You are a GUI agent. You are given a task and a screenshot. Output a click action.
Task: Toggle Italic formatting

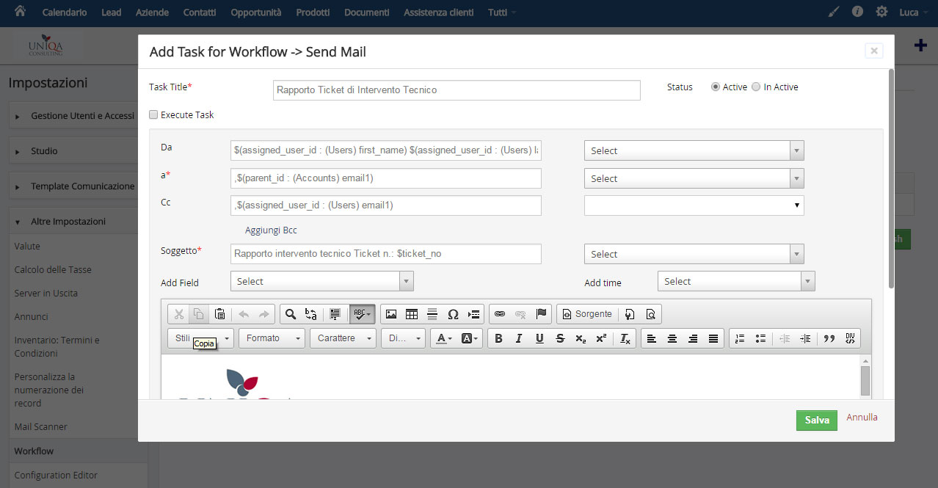[519, 338]
